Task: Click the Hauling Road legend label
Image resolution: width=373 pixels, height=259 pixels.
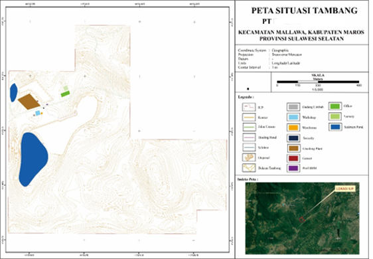Action: (x=267, y=137)
